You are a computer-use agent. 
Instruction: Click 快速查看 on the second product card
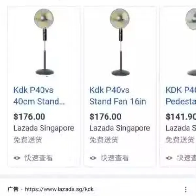point(115,158)
